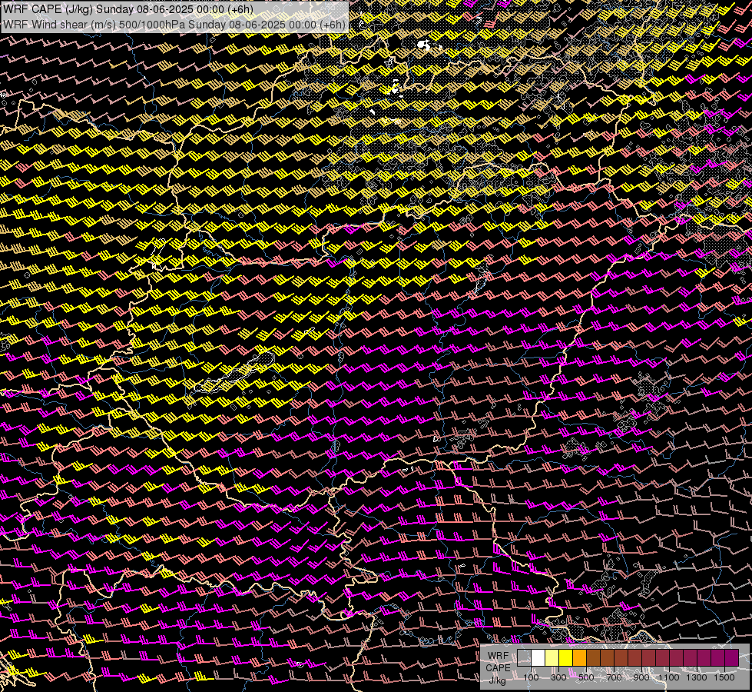
Task: Click the 100 legend tick label
Action: pyautogui.click(x=531, y=677)
